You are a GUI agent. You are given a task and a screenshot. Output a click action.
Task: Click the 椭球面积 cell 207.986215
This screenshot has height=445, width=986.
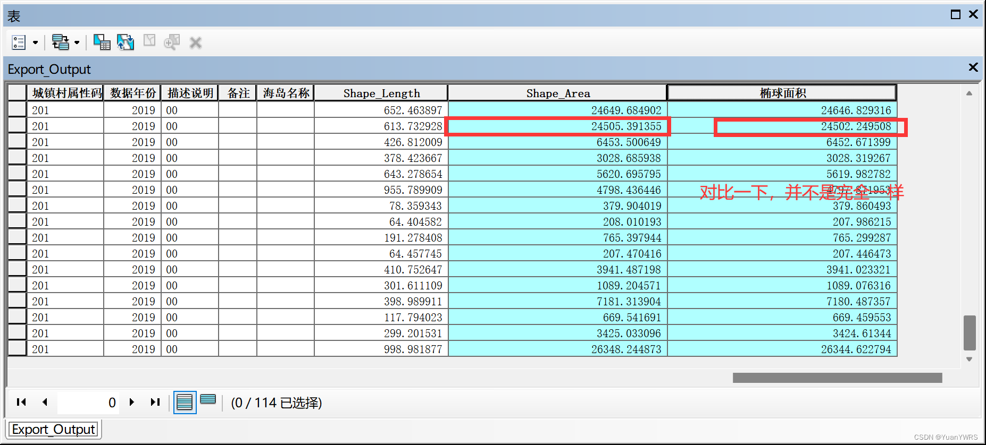pos(782,221)
